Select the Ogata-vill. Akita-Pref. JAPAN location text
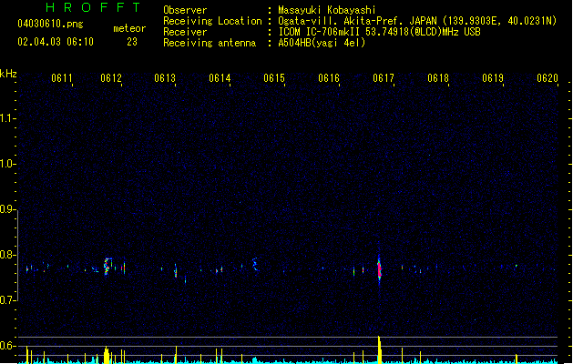573x364 pixels. 417,21
